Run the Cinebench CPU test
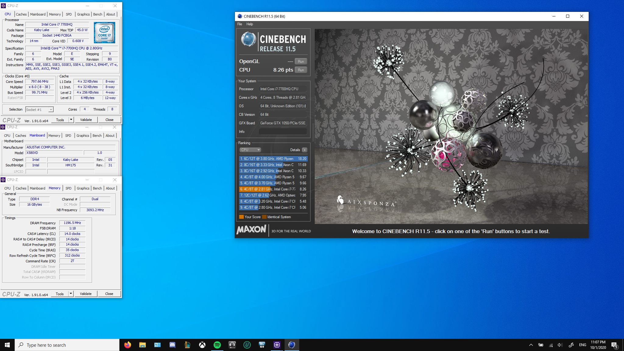Viewport: 624px width, 351px height. pyautogui.click(x=301, y=70)
